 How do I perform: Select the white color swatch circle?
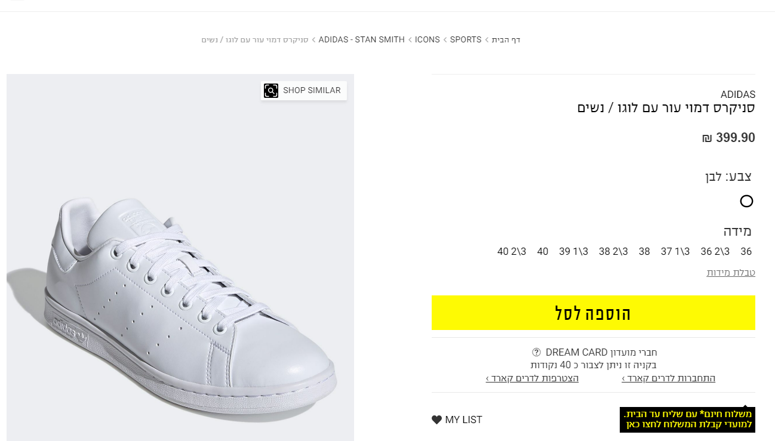tap(746, 201)
